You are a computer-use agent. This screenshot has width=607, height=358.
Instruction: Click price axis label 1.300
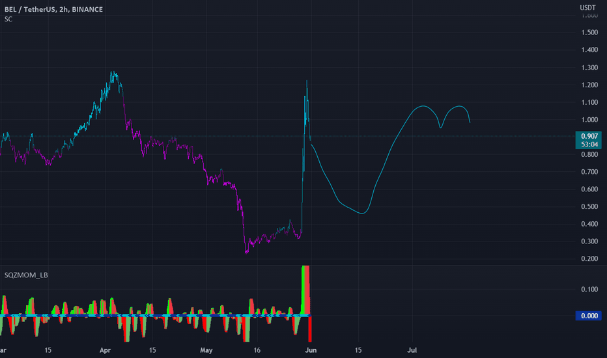[589, 68]
